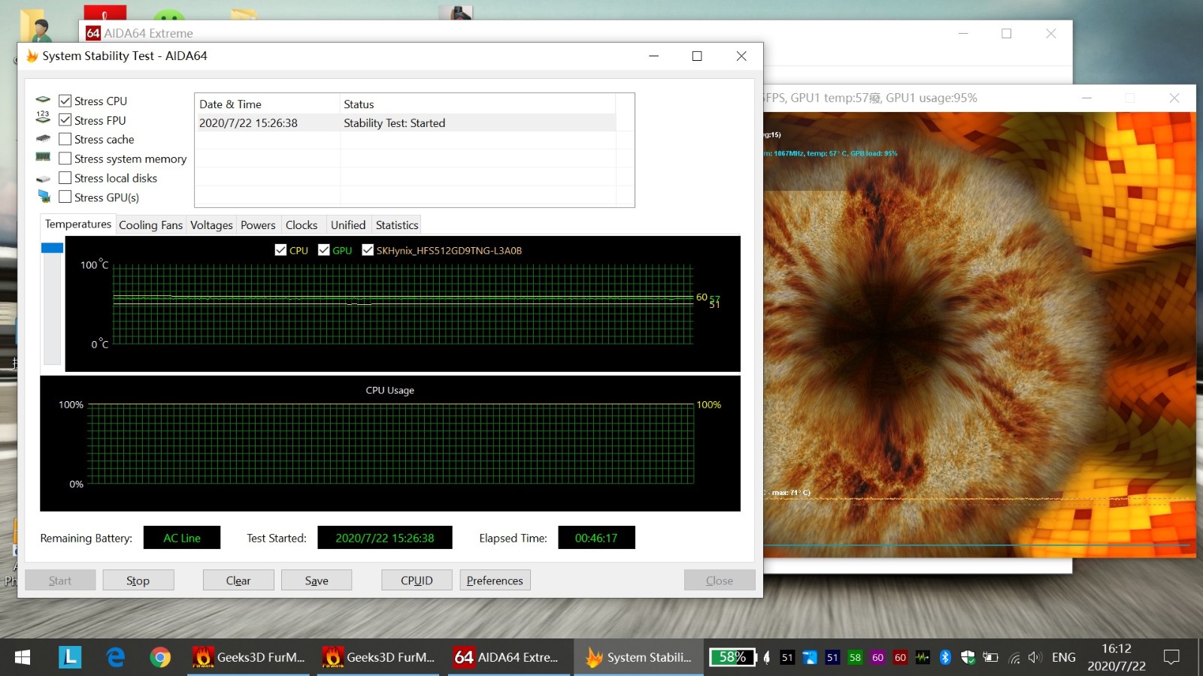Open the Temperatures tab
The height and width of the screenshot is (676, 1203).
(x=77, y=224)
